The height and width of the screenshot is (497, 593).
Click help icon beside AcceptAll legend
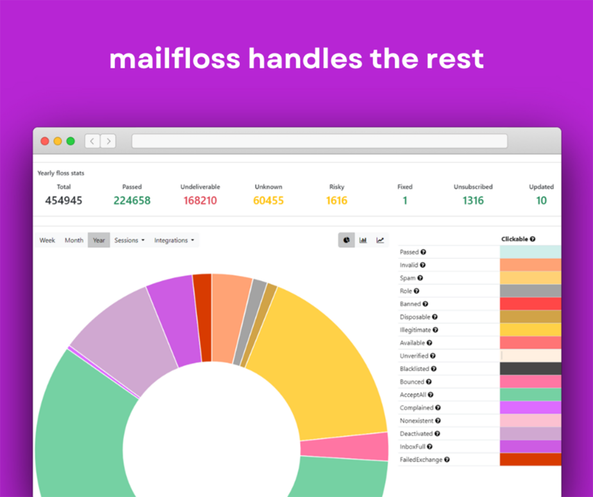(x=431, y=394)
